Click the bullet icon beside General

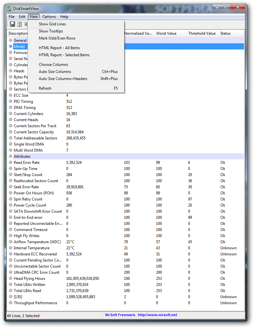[x=11, y=40]
